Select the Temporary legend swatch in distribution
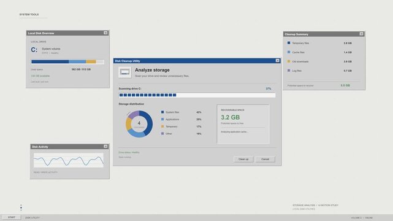The image size is (393, 221). 162,126
